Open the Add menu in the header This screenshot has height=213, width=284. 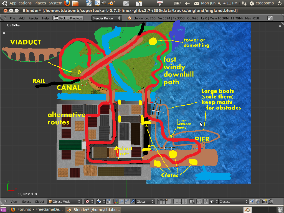click(x=22, y=18)
